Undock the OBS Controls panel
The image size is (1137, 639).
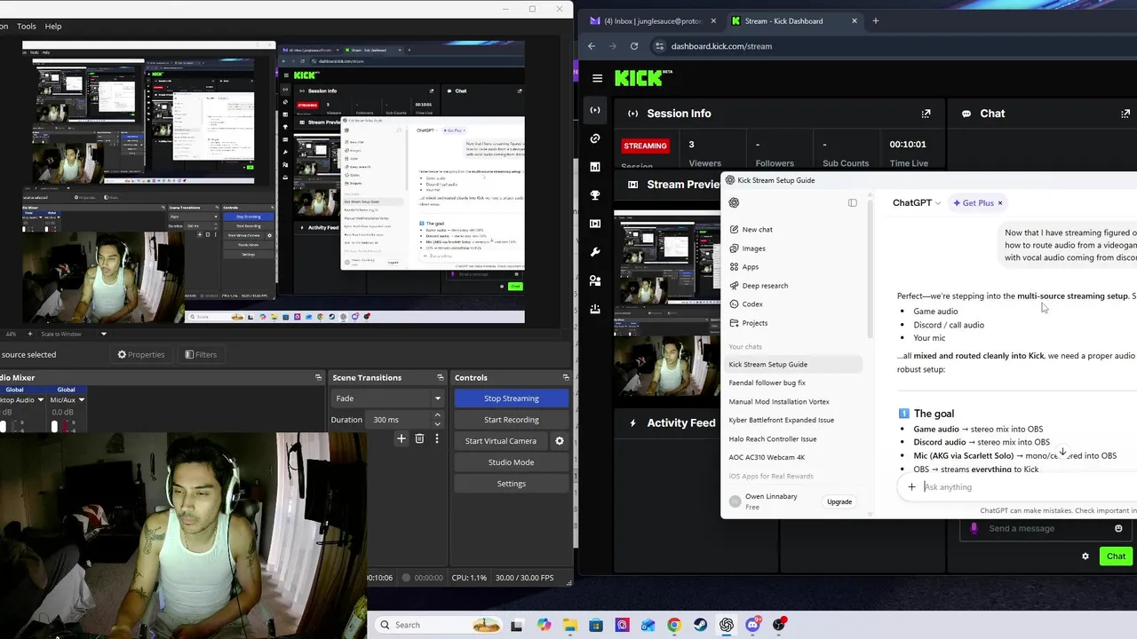(x=566, y=378)
